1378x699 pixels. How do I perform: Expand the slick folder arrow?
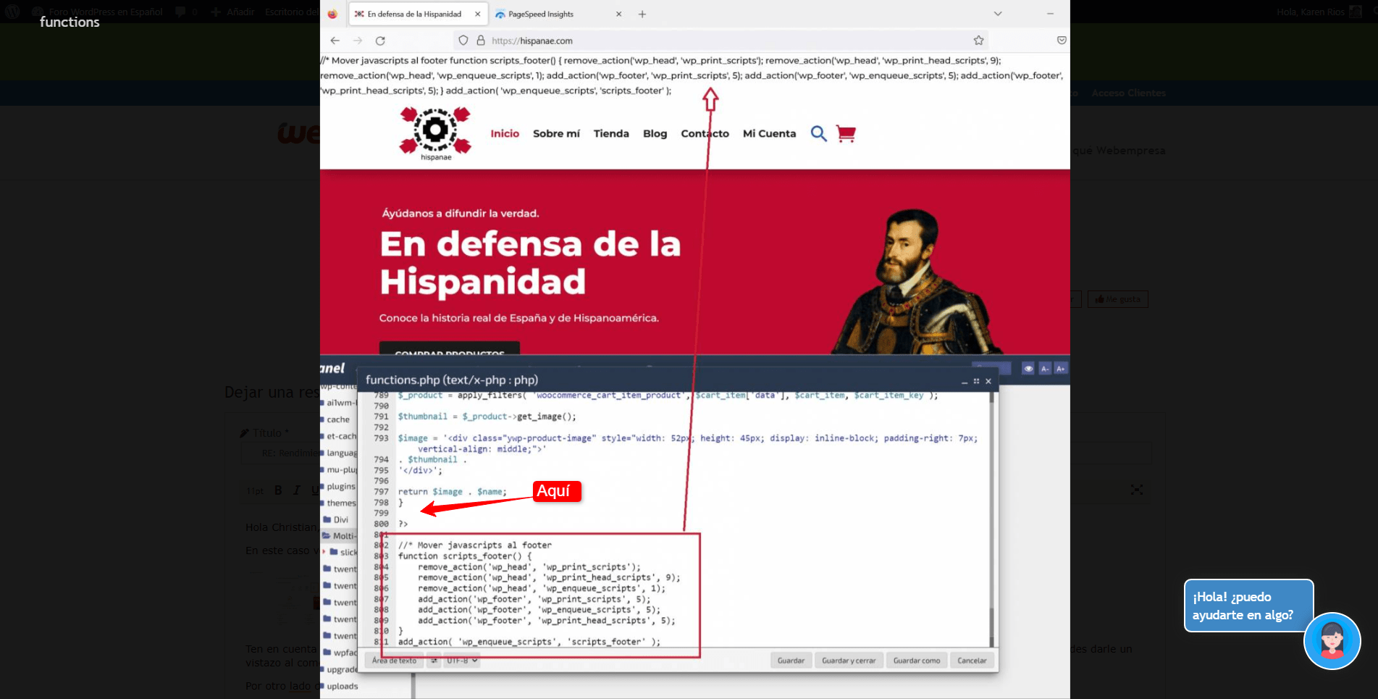point(324,552)
